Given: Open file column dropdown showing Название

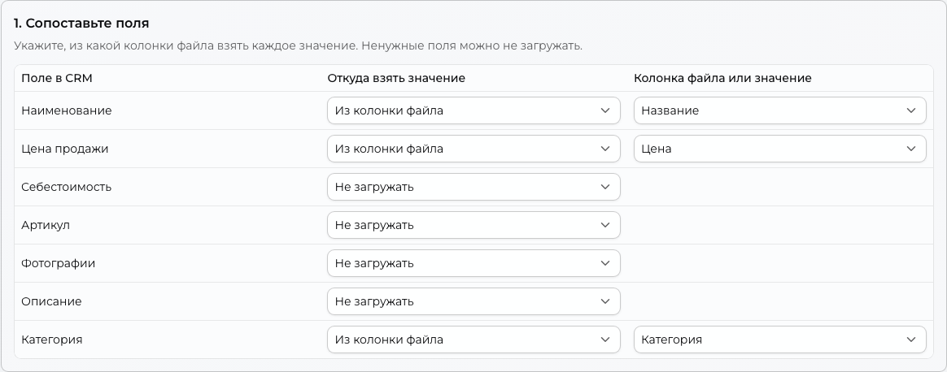Looking at the screenshot, I should tap(779, 110).
